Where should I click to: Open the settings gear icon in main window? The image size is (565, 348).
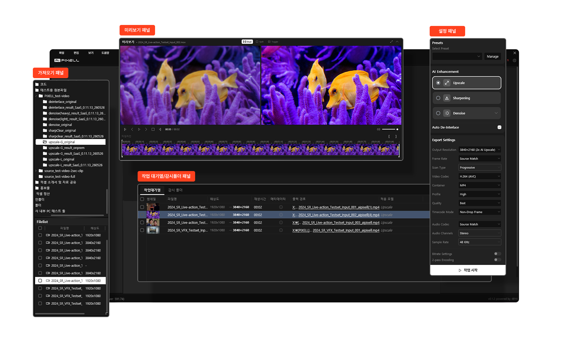coord(514,60)
